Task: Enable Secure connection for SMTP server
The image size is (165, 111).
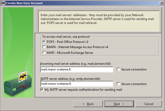Action: coord(119,84)
